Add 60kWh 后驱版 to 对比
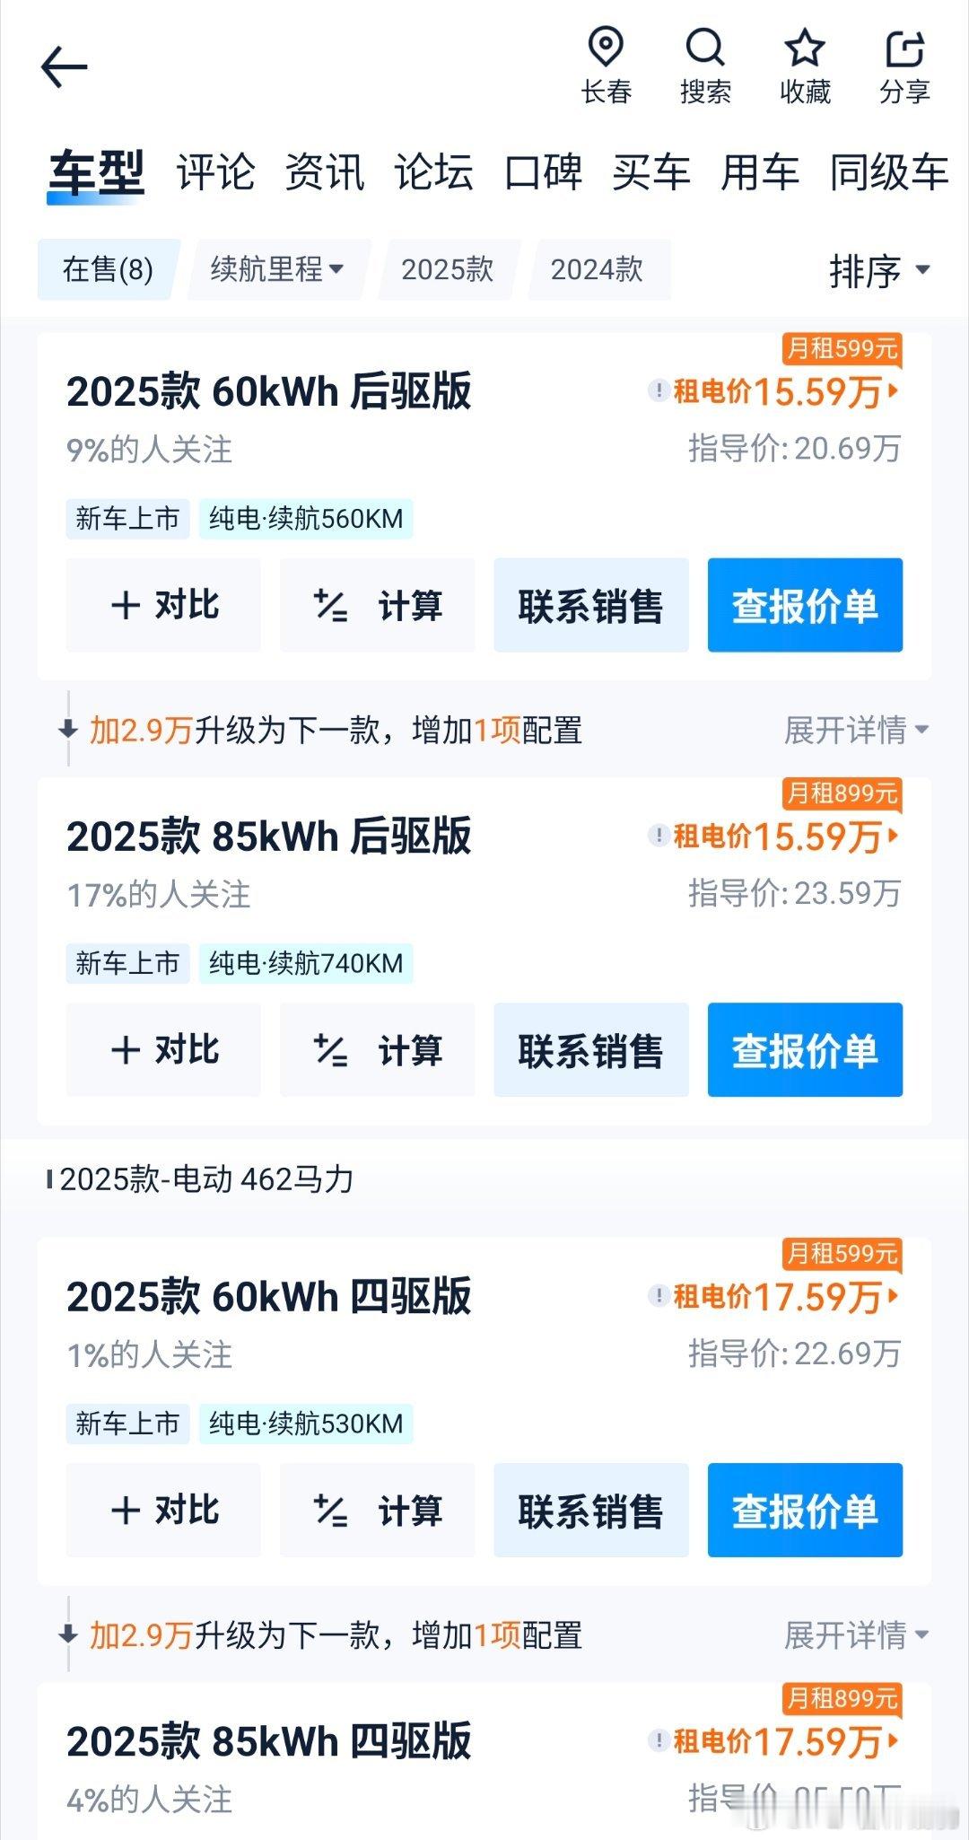 163,605
